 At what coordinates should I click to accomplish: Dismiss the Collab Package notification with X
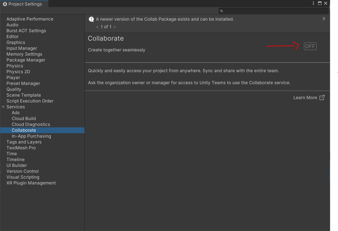click(x=324, y=19)
